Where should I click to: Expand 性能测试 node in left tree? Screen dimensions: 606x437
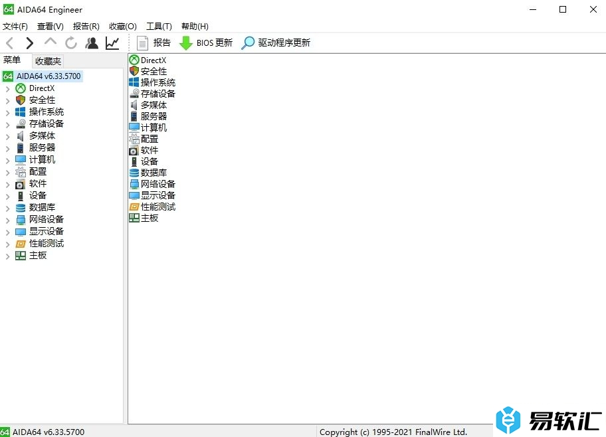[x=8, y=244]
